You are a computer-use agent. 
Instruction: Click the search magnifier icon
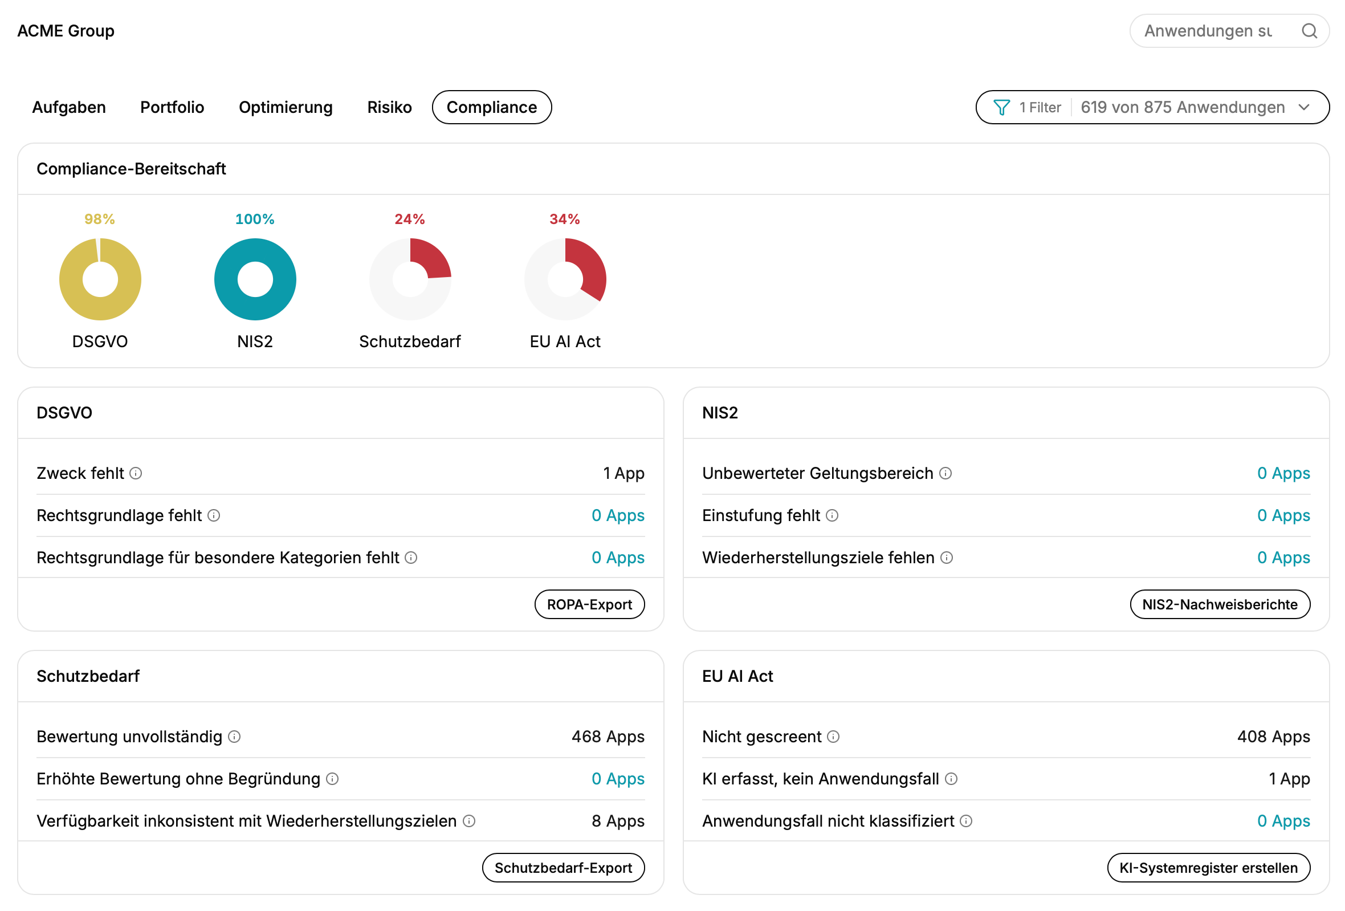[1309, 31]
